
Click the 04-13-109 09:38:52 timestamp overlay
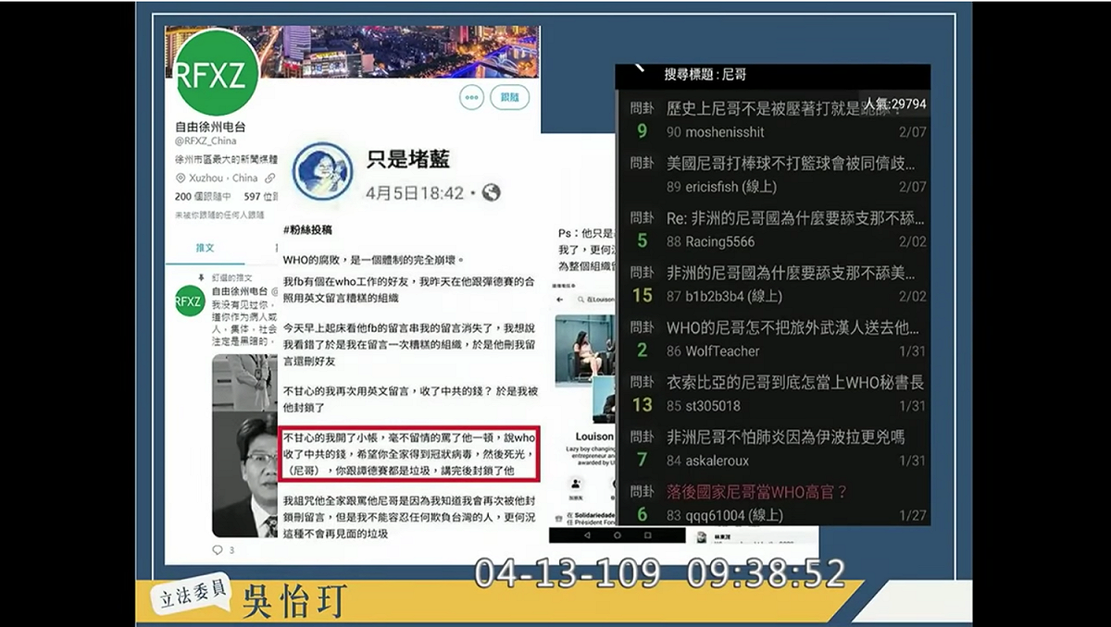pyautogui.click(x=660, y=572)
